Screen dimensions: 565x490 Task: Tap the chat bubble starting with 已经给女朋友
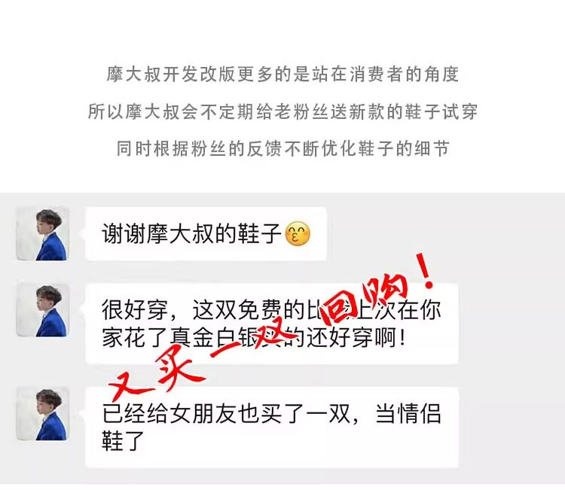(x=272, y=428)
